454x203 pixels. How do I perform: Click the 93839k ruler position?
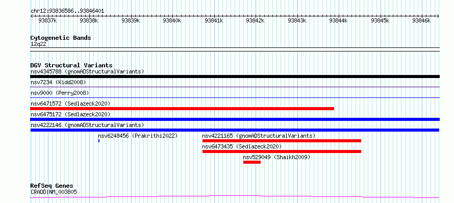[x=131, y=20]
